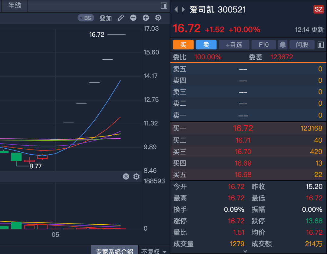Click the pencil drawing tool icon
The image size is (327, 254).
point(121,18)
